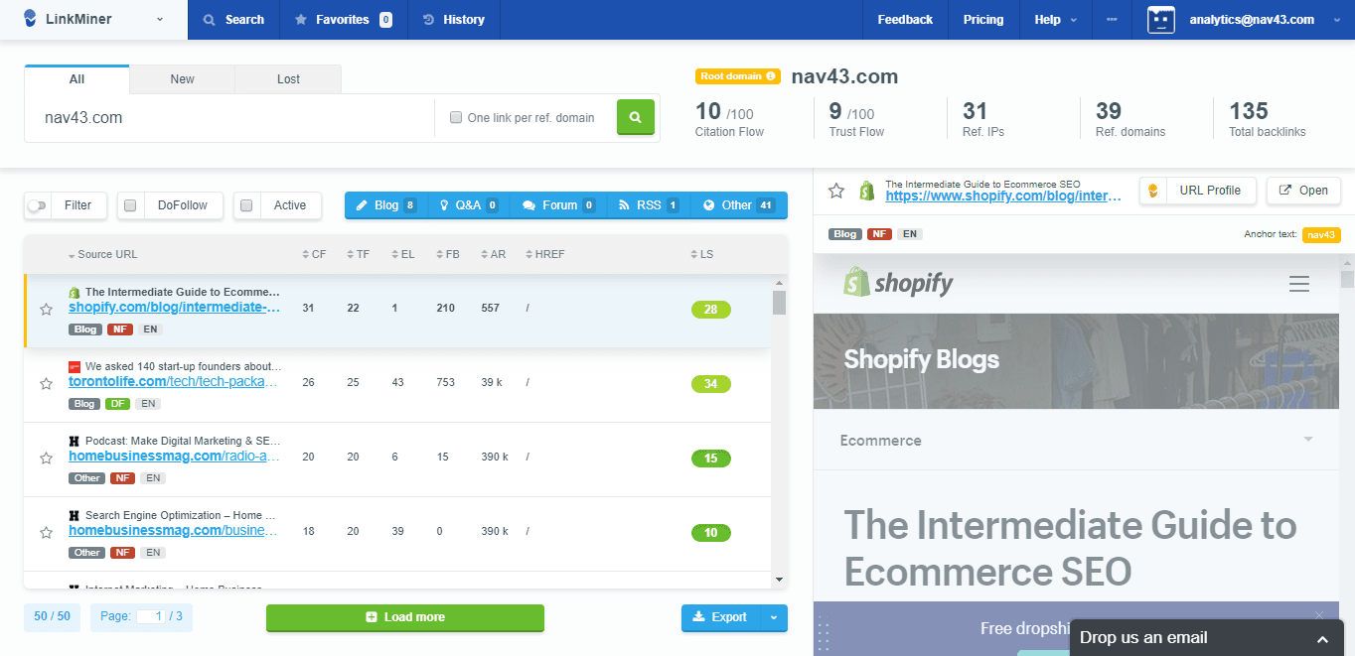Click the Root domain info badge
1355x656 pixels.
click(738, 76)
